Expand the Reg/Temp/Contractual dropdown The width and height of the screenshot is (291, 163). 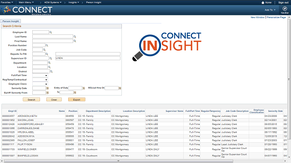coord(40,80)
